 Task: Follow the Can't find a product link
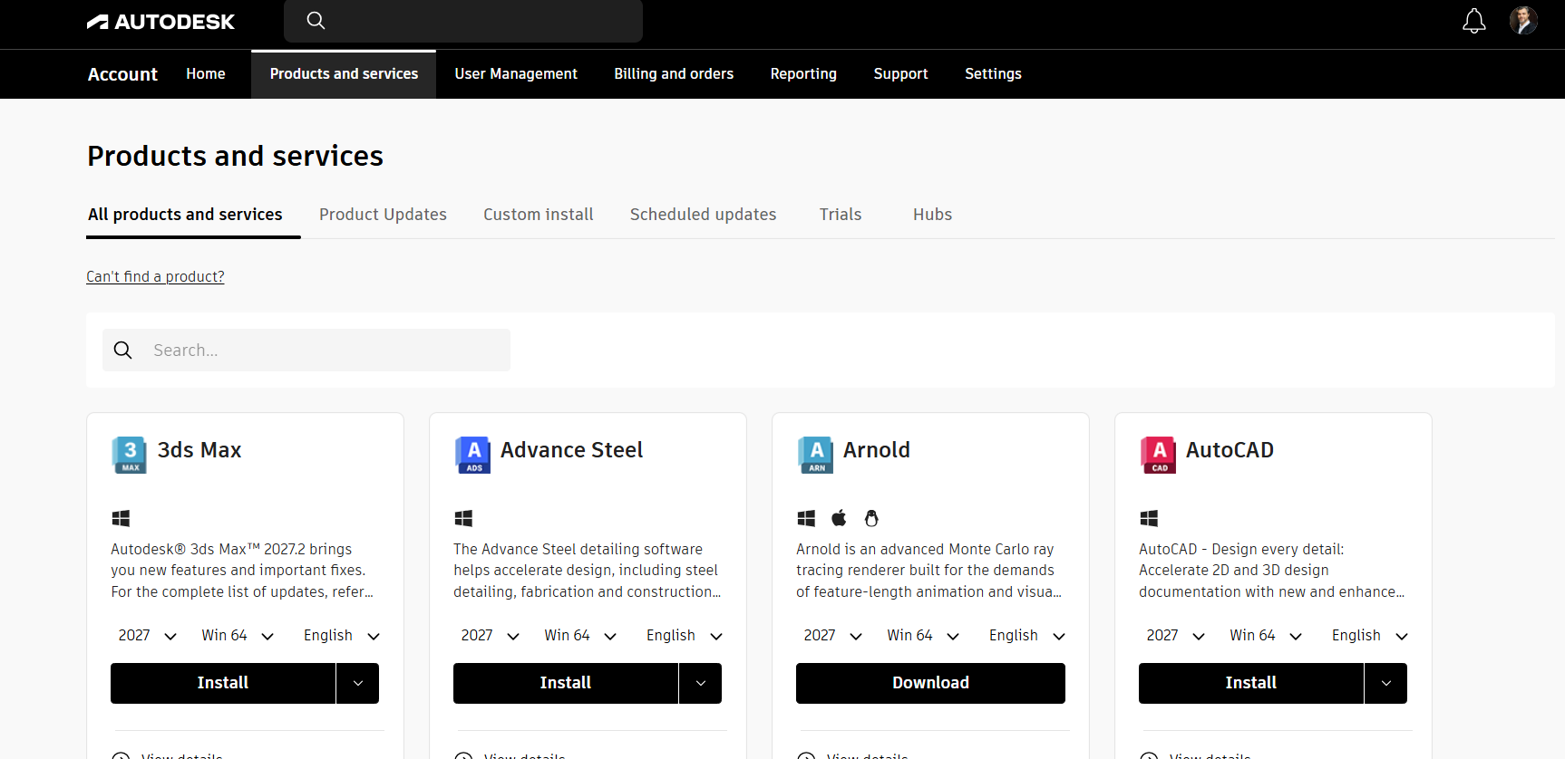tap(155, 276)
